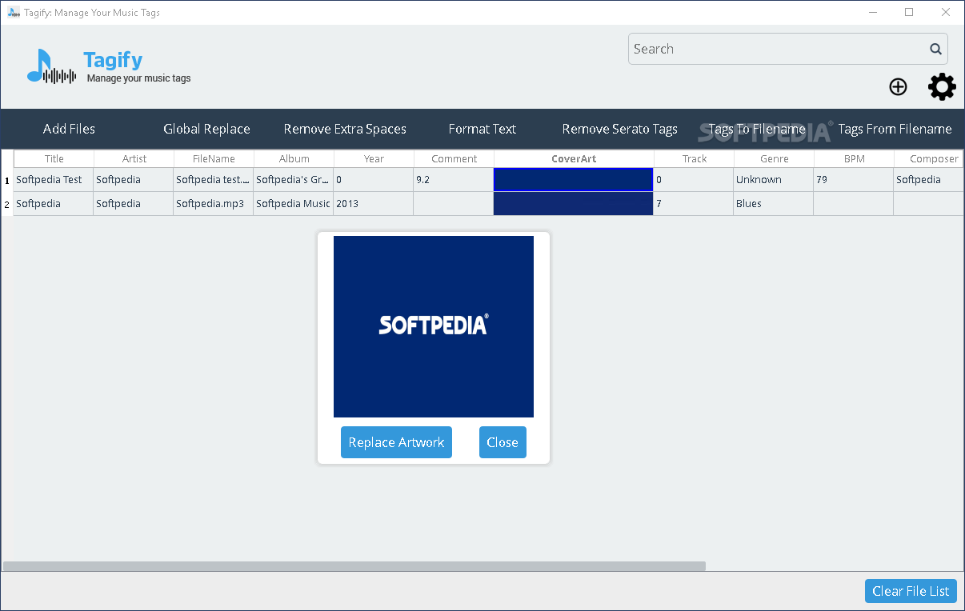This screenshot has height=611, width=965.
Task: Click the Clear File List button
Action: click(x=911, y=591)
